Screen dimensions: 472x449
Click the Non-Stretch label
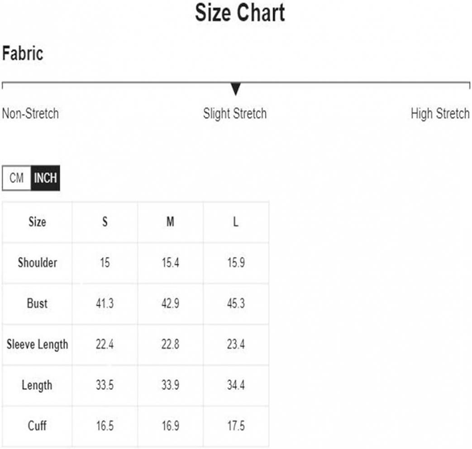pyautogui.click(x=30, y=113)
